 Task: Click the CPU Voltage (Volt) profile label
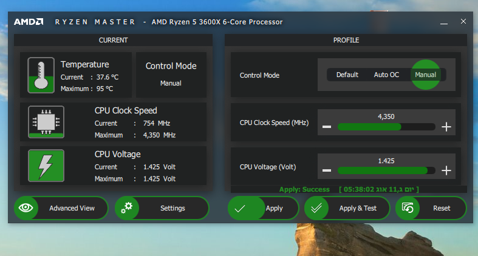point(268,167)
